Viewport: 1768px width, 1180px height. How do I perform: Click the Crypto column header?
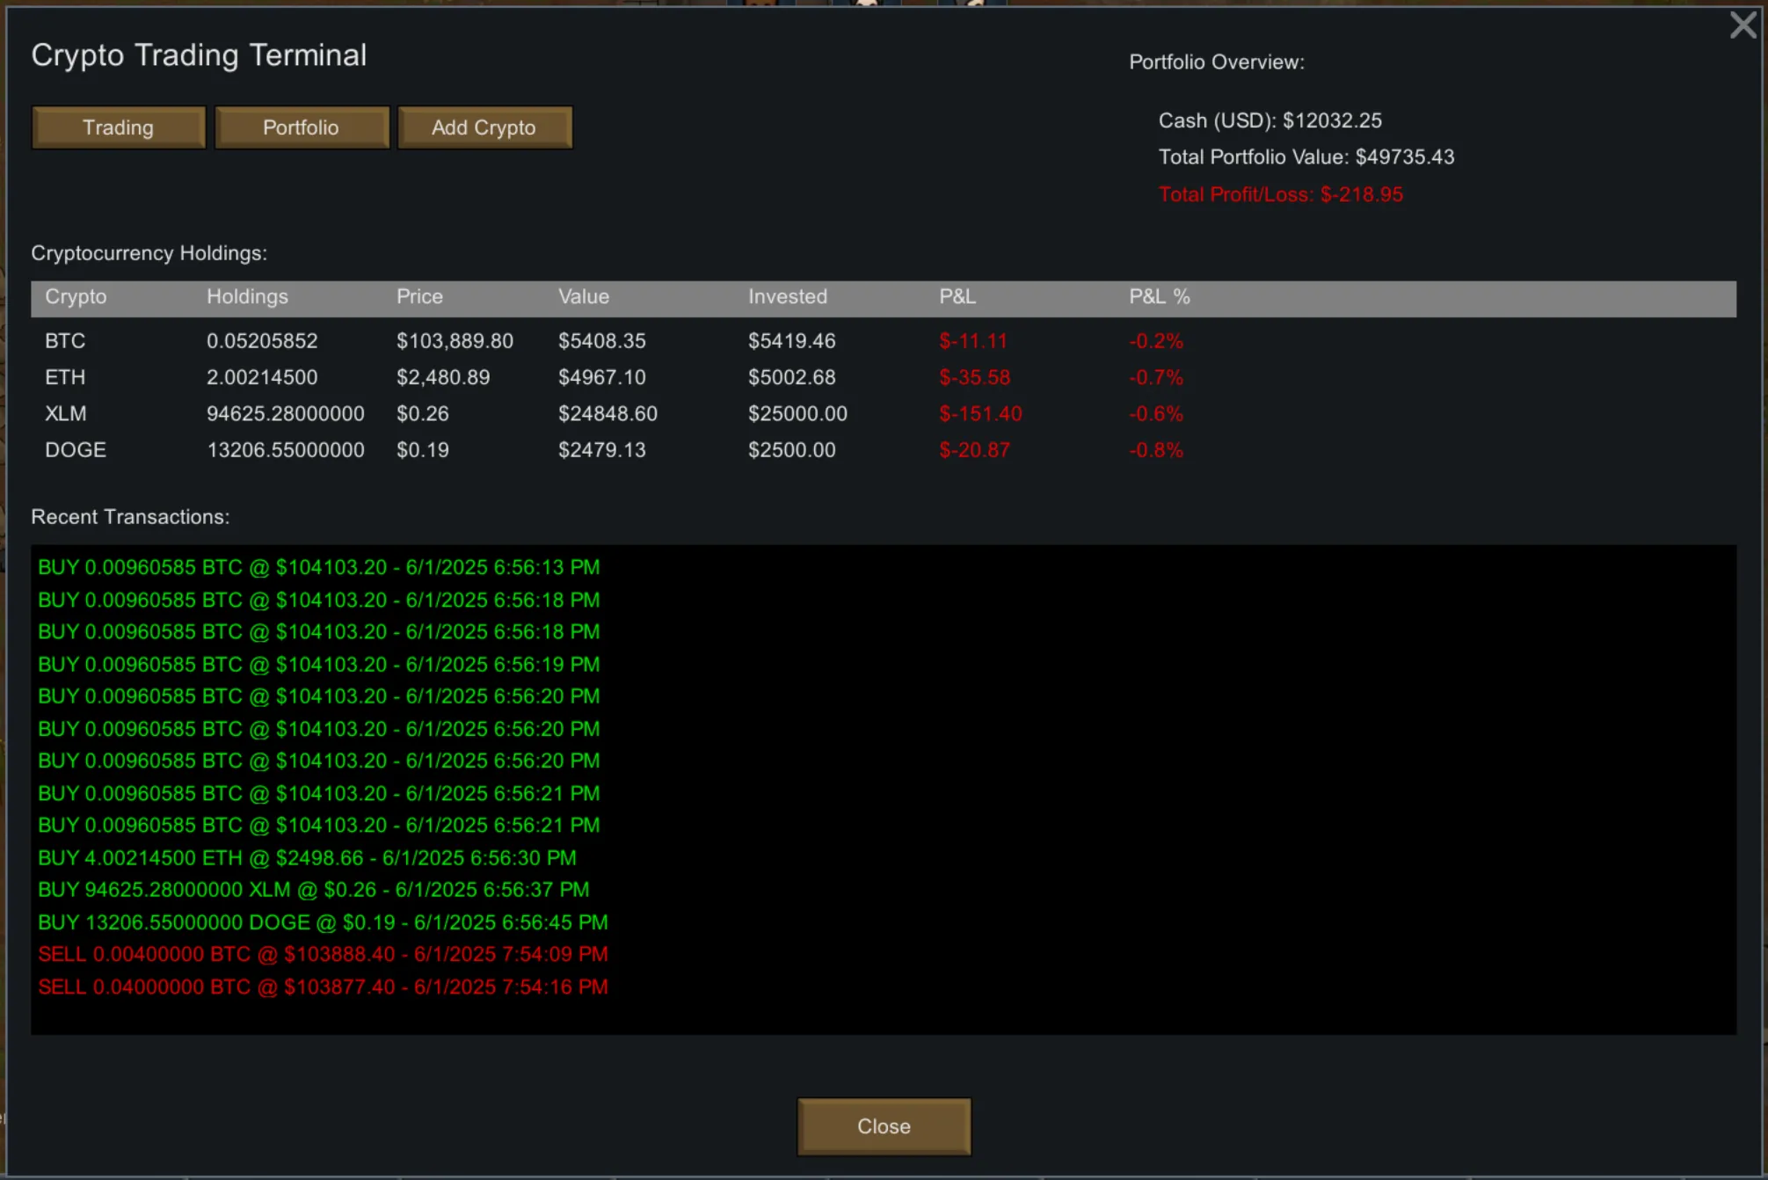click(76, 297)
